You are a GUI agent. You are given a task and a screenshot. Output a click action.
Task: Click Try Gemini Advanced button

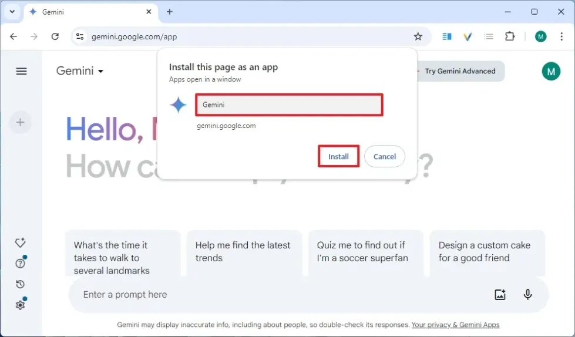[x=460, y=71]
